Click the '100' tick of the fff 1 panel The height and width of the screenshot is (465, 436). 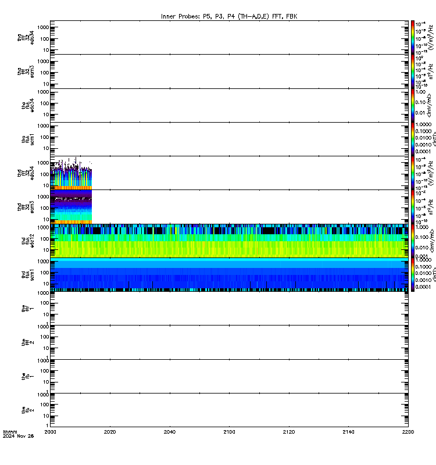(45, 303)
